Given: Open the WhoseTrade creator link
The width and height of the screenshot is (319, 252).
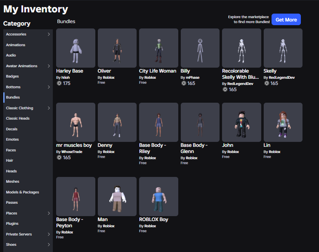Looking at the screenshot, I should pos(72,152).
